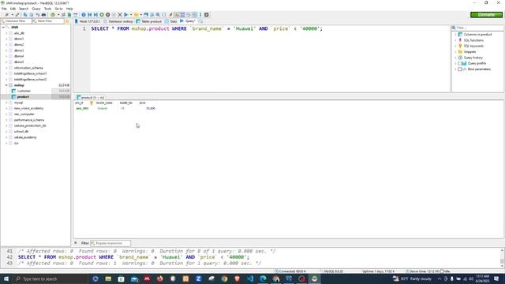Select the product result tab

(91, 97)
